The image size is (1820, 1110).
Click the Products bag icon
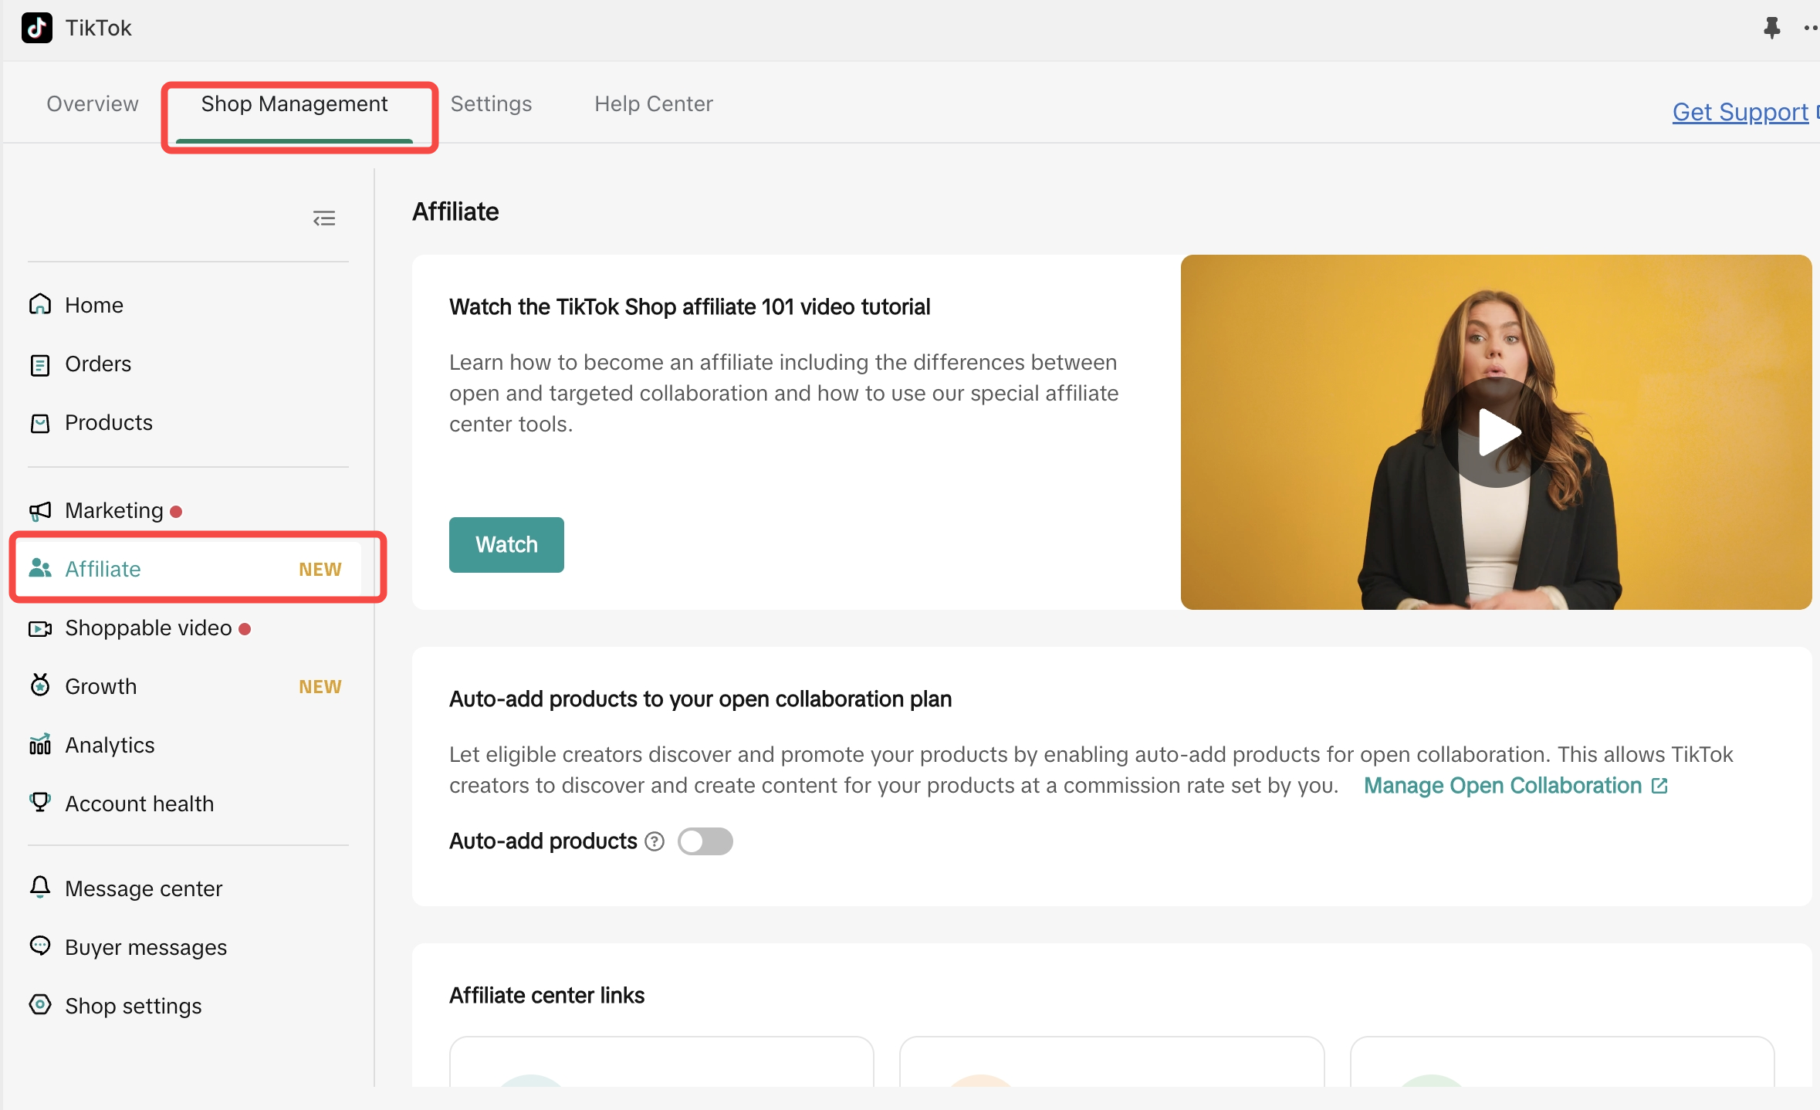point(40,423)
